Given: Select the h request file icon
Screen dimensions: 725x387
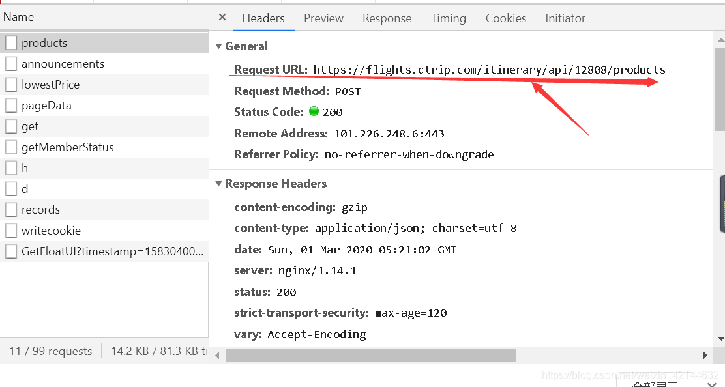Looking at the screenshot, I should pos(11,168).
